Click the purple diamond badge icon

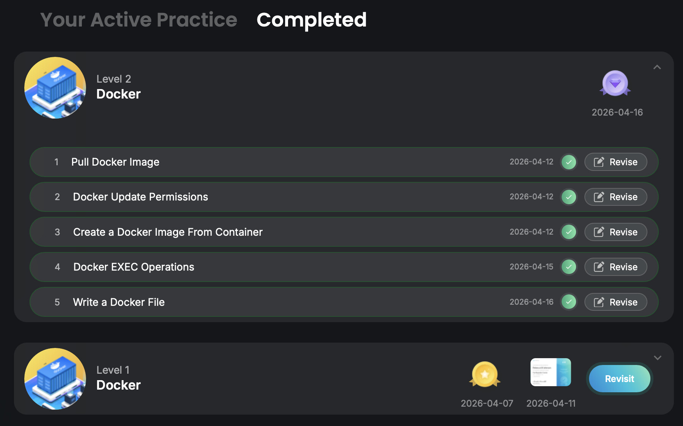pyautogui.click(x=615, y=83)
